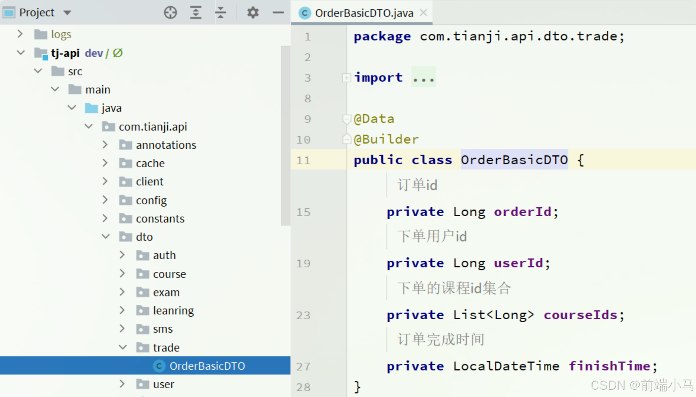This screenshot has height=397, width=696.
Task: Hide the Project tool window
Action: 278,13
